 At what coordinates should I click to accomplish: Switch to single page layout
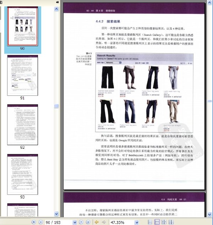coord(150,222)
